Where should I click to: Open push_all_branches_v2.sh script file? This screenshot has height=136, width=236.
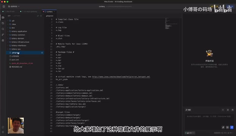tap(25, 63)
